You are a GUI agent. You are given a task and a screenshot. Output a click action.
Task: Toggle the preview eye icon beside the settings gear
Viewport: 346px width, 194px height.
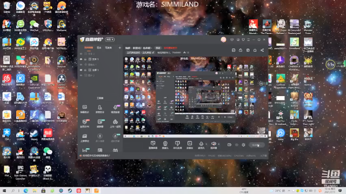(x=237, y=145)
